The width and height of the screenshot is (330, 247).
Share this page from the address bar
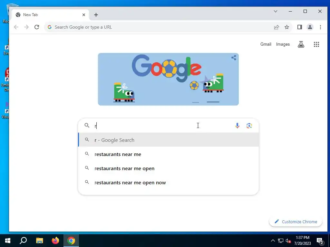(x=276, y=27)
